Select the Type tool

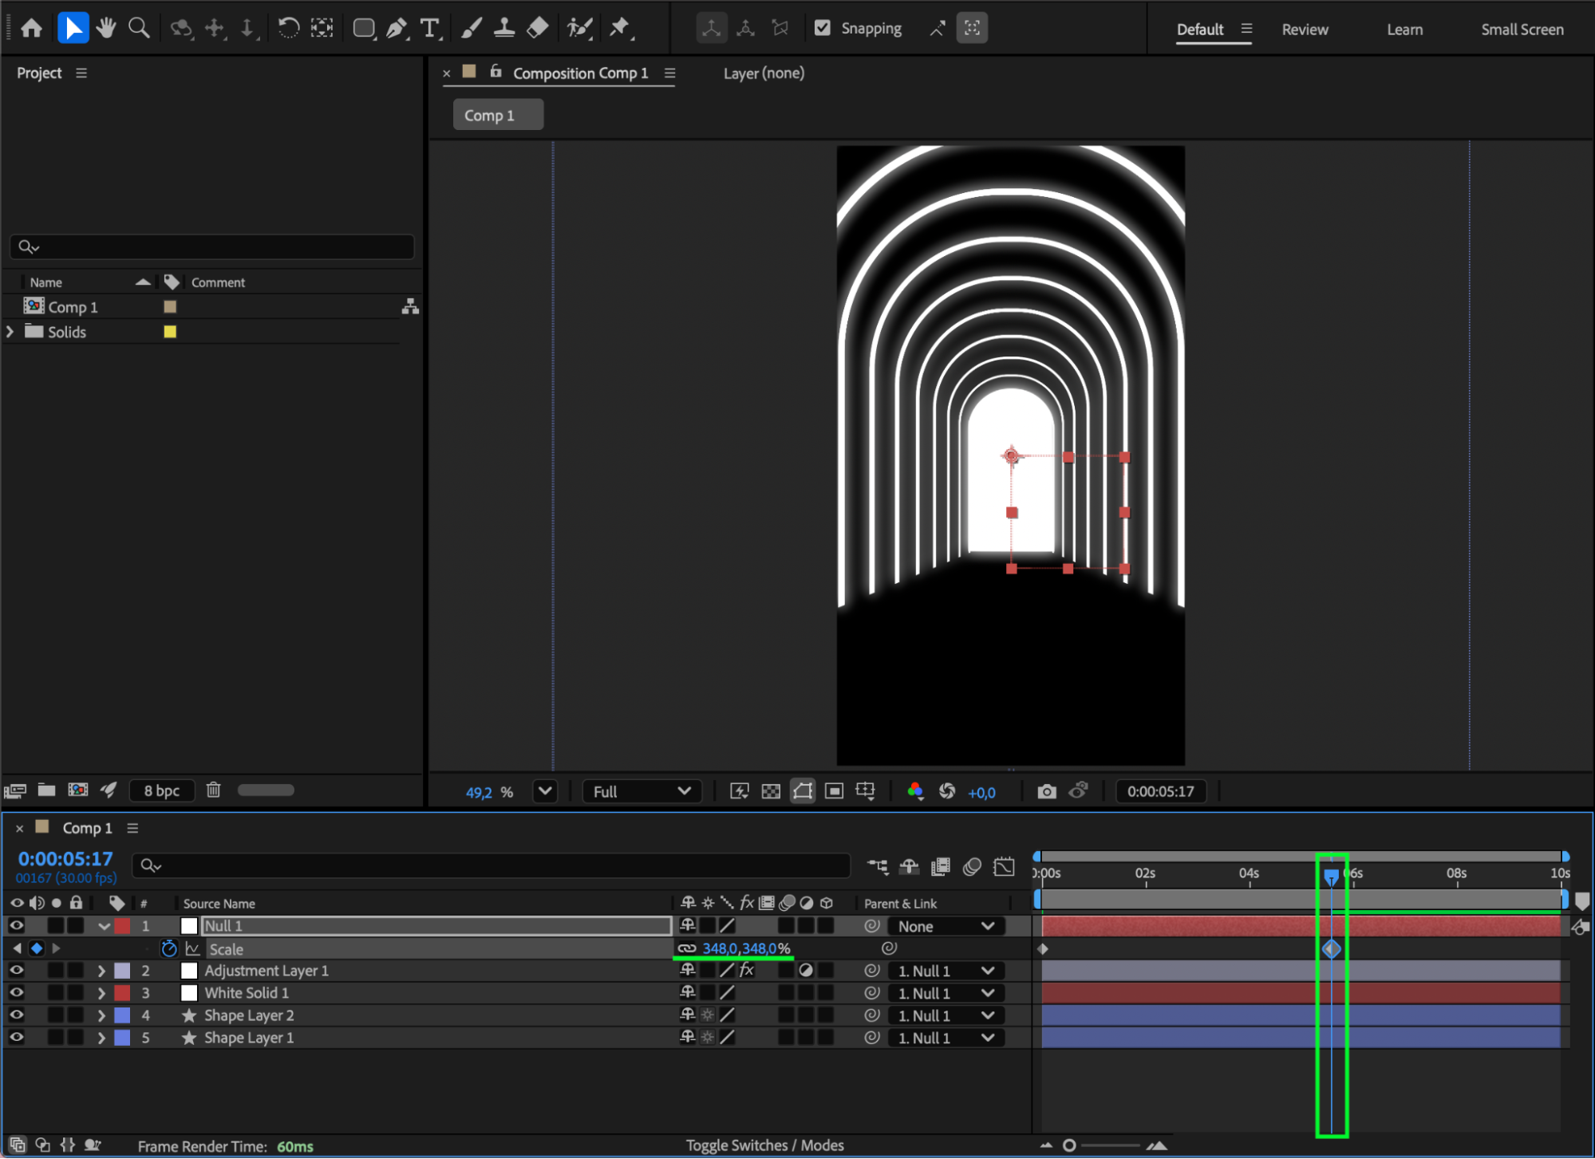point(430,29)
